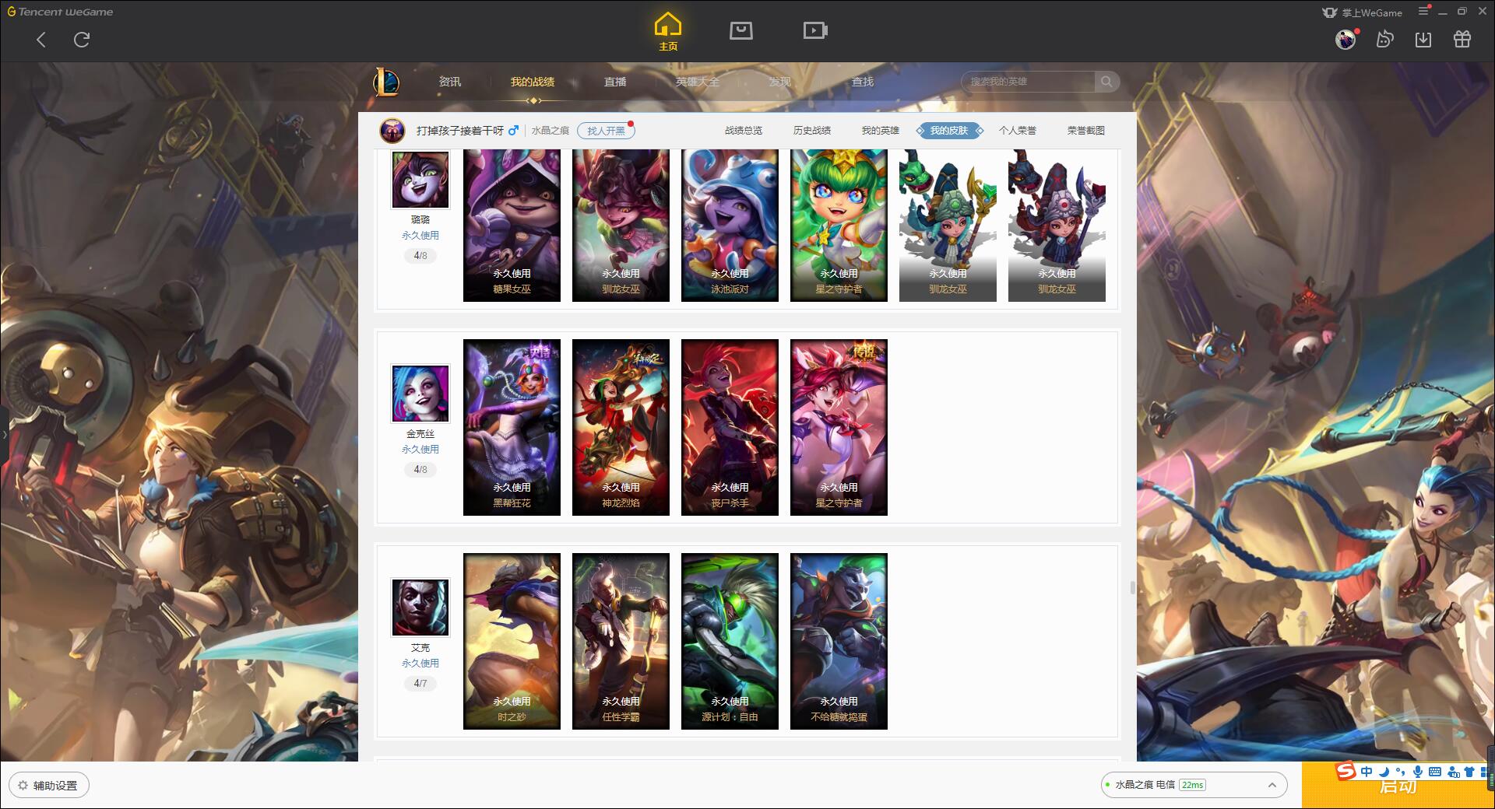Click the magnifier search icon

point(1106,82)
